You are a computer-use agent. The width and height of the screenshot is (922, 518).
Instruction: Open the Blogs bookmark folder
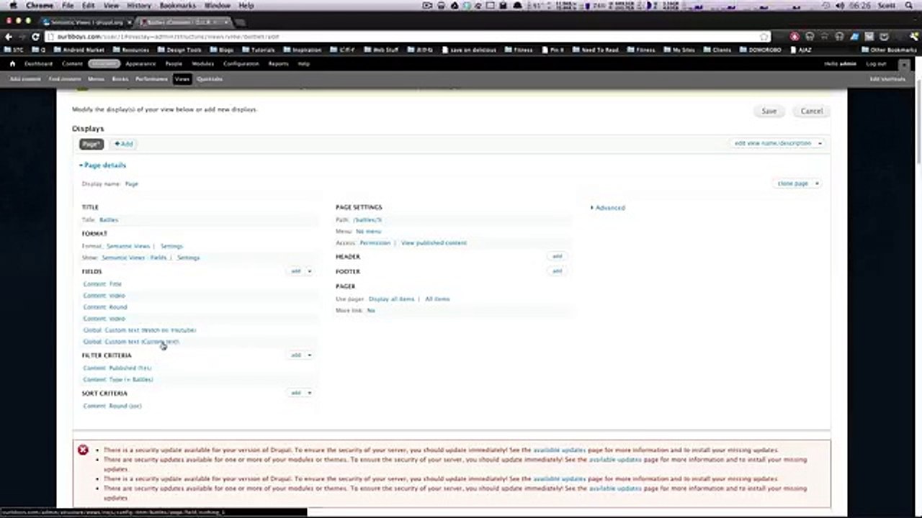tap(222, 50)
